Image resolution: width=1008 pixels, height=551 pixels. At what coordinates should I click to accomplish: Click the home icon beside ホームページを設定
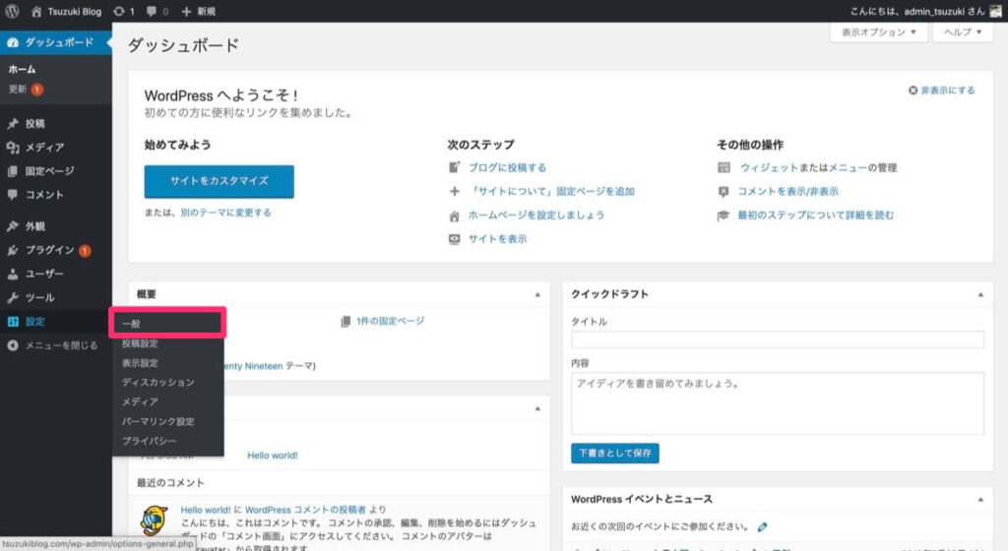coord(454,215)
